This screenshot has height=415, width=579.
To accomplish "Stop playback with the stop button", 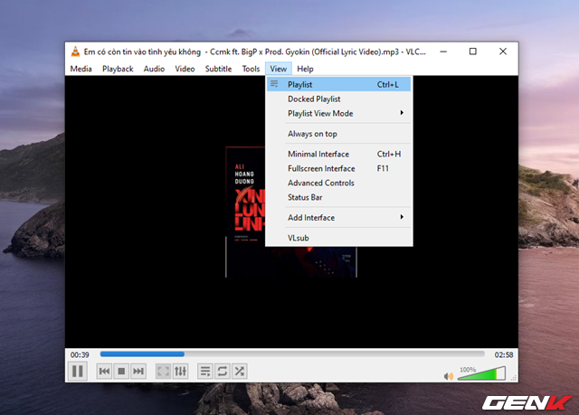I will coord(121,371).
